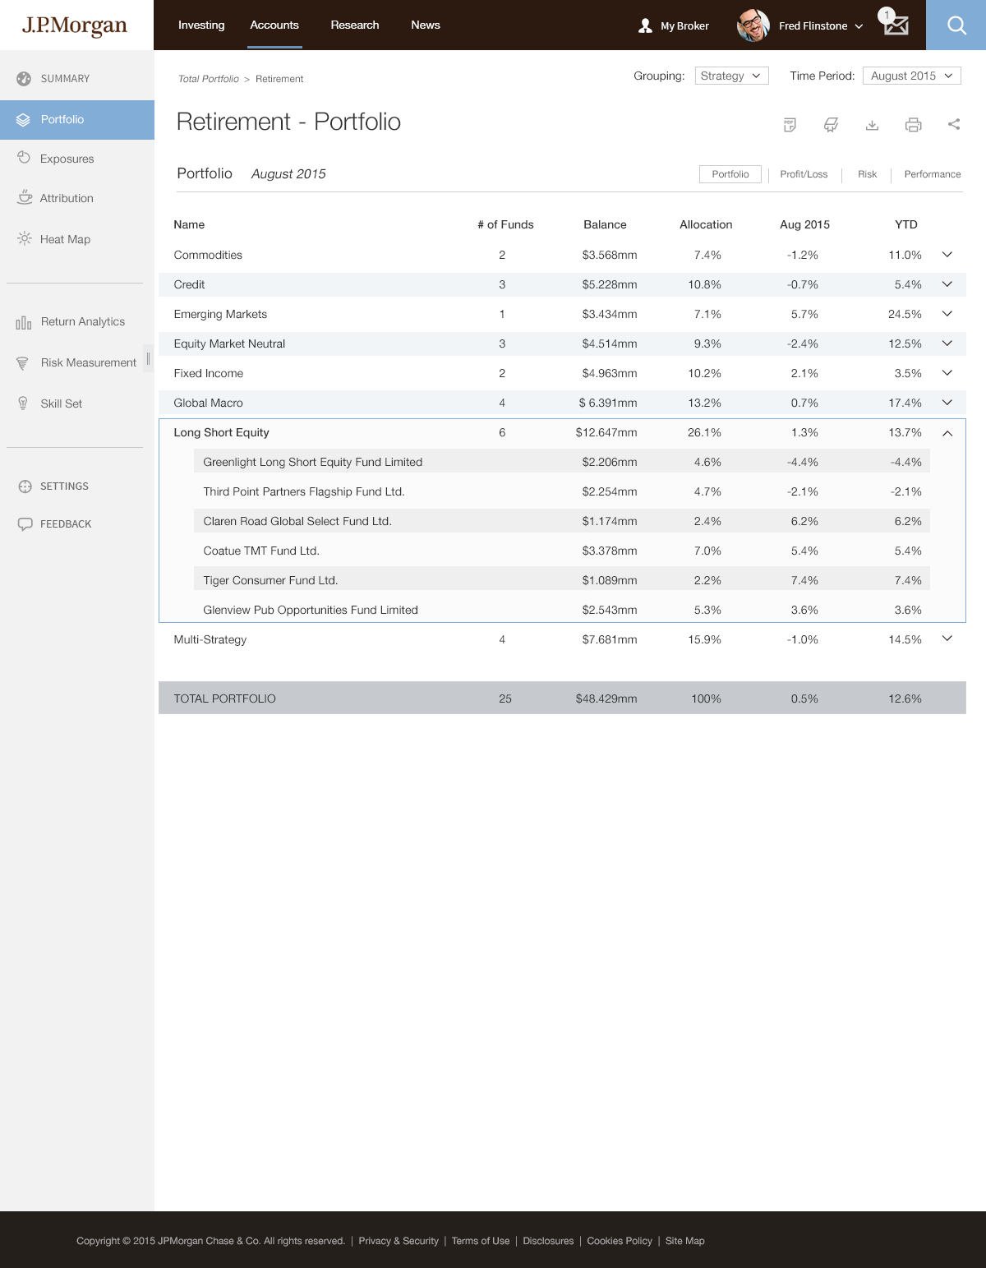The height and width of the screenshot is (1268, 986).
Task: Click the Return Analytics bar chart icon
Action: tap(24, 322)
